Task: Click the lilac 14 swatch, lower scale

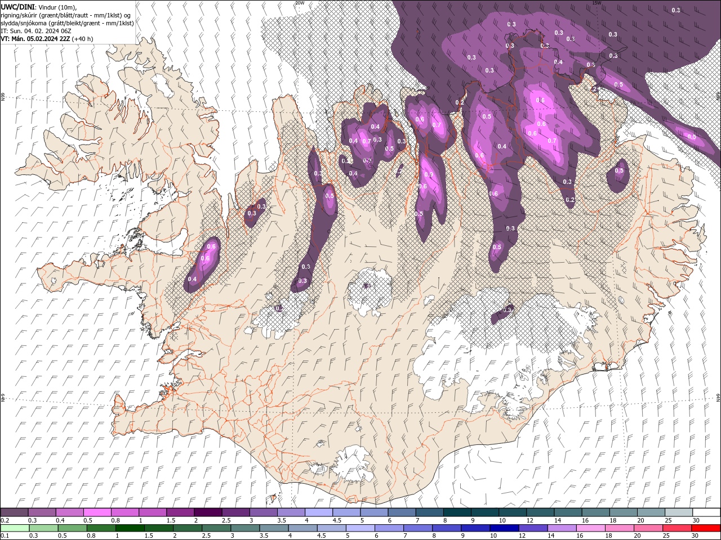Action: (x=562, y=528)
